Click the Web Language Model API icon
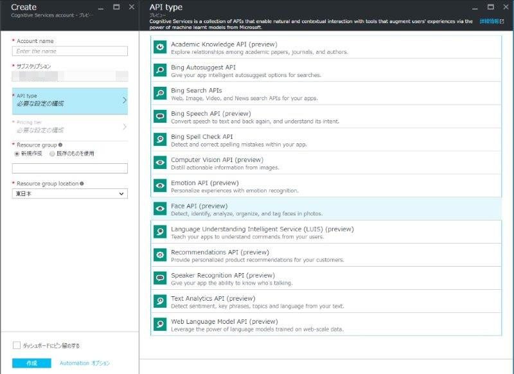The height and width of the screenshot is (374, 514). pos(160,324)
